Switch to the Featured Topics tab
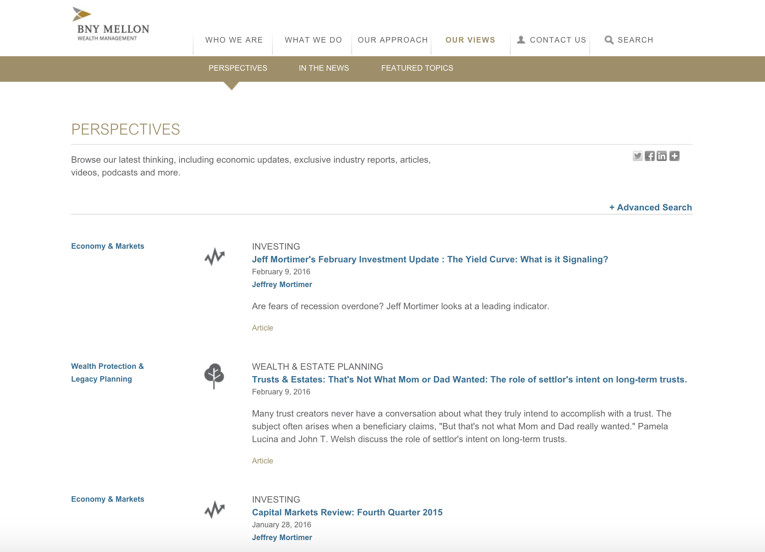The image size is (765, 552). click(x=417, y=68)
